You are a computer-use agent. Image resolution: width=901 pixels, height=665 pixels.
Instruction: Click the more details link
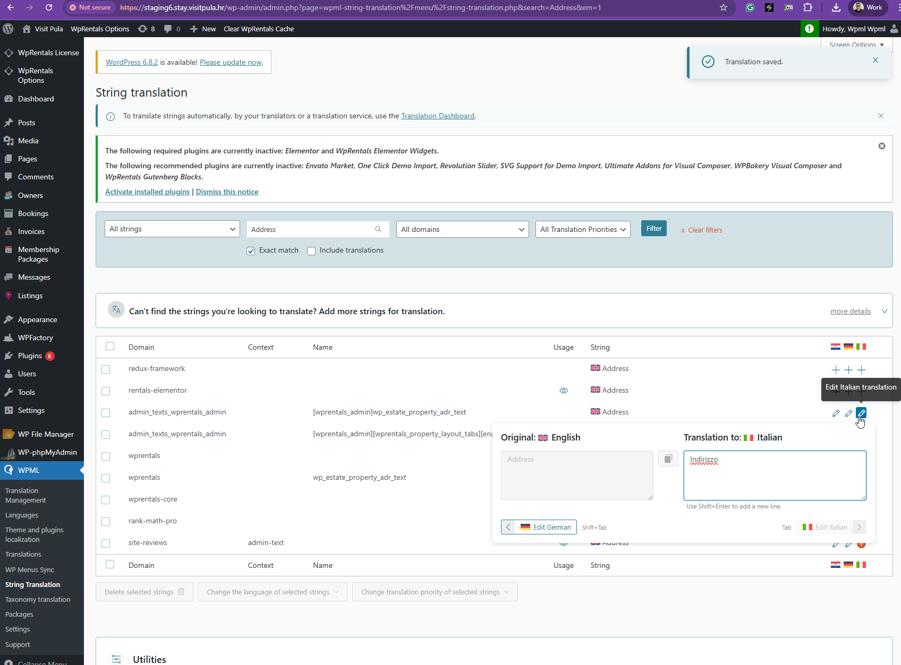tap(851, 311)
